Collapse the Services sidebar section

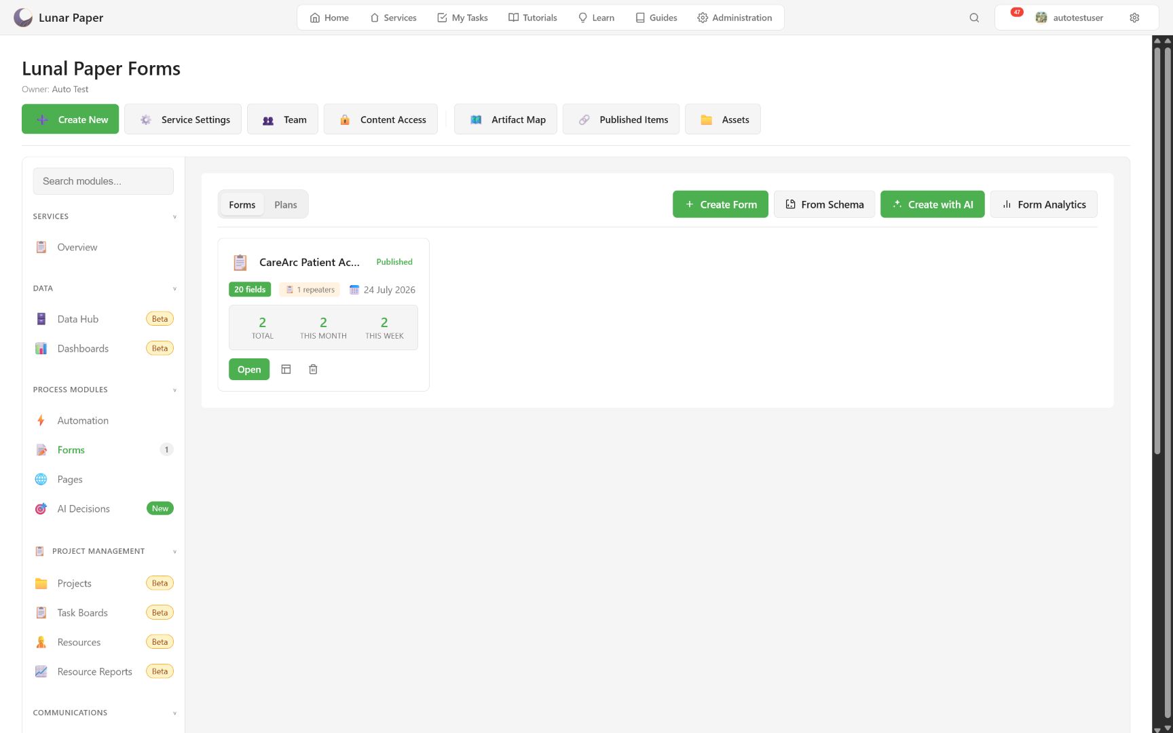pos(174,217)
